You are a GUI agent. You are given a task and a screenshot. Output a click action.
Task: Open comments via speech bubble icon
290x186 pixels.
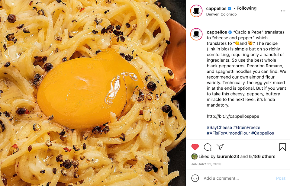pyautogui.click(x=208, y=147)
